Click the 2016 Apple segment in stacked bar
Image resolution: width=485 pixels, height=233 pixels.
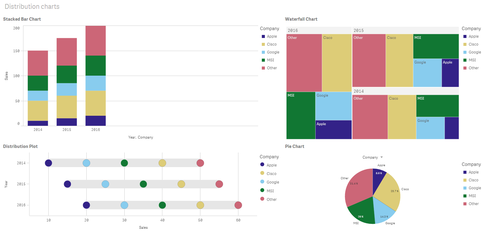[95, 121]
